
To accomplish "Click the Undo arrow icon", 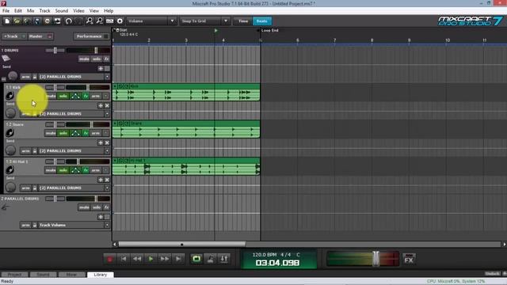I will pos(69,21).
